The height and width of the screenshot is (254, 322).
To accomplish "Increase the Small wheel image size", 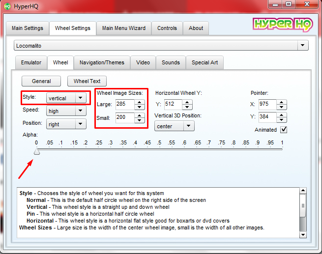I will 140,115.
